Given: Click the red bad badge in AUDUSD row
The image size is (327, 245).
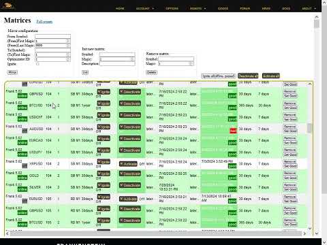Looking at the screenshot, I should tap(233, 131).
